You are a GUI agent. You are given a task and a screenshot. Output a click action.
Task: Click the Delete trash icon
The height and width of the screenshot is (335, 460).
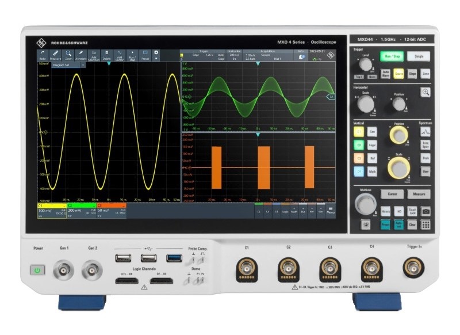[107, 55]
